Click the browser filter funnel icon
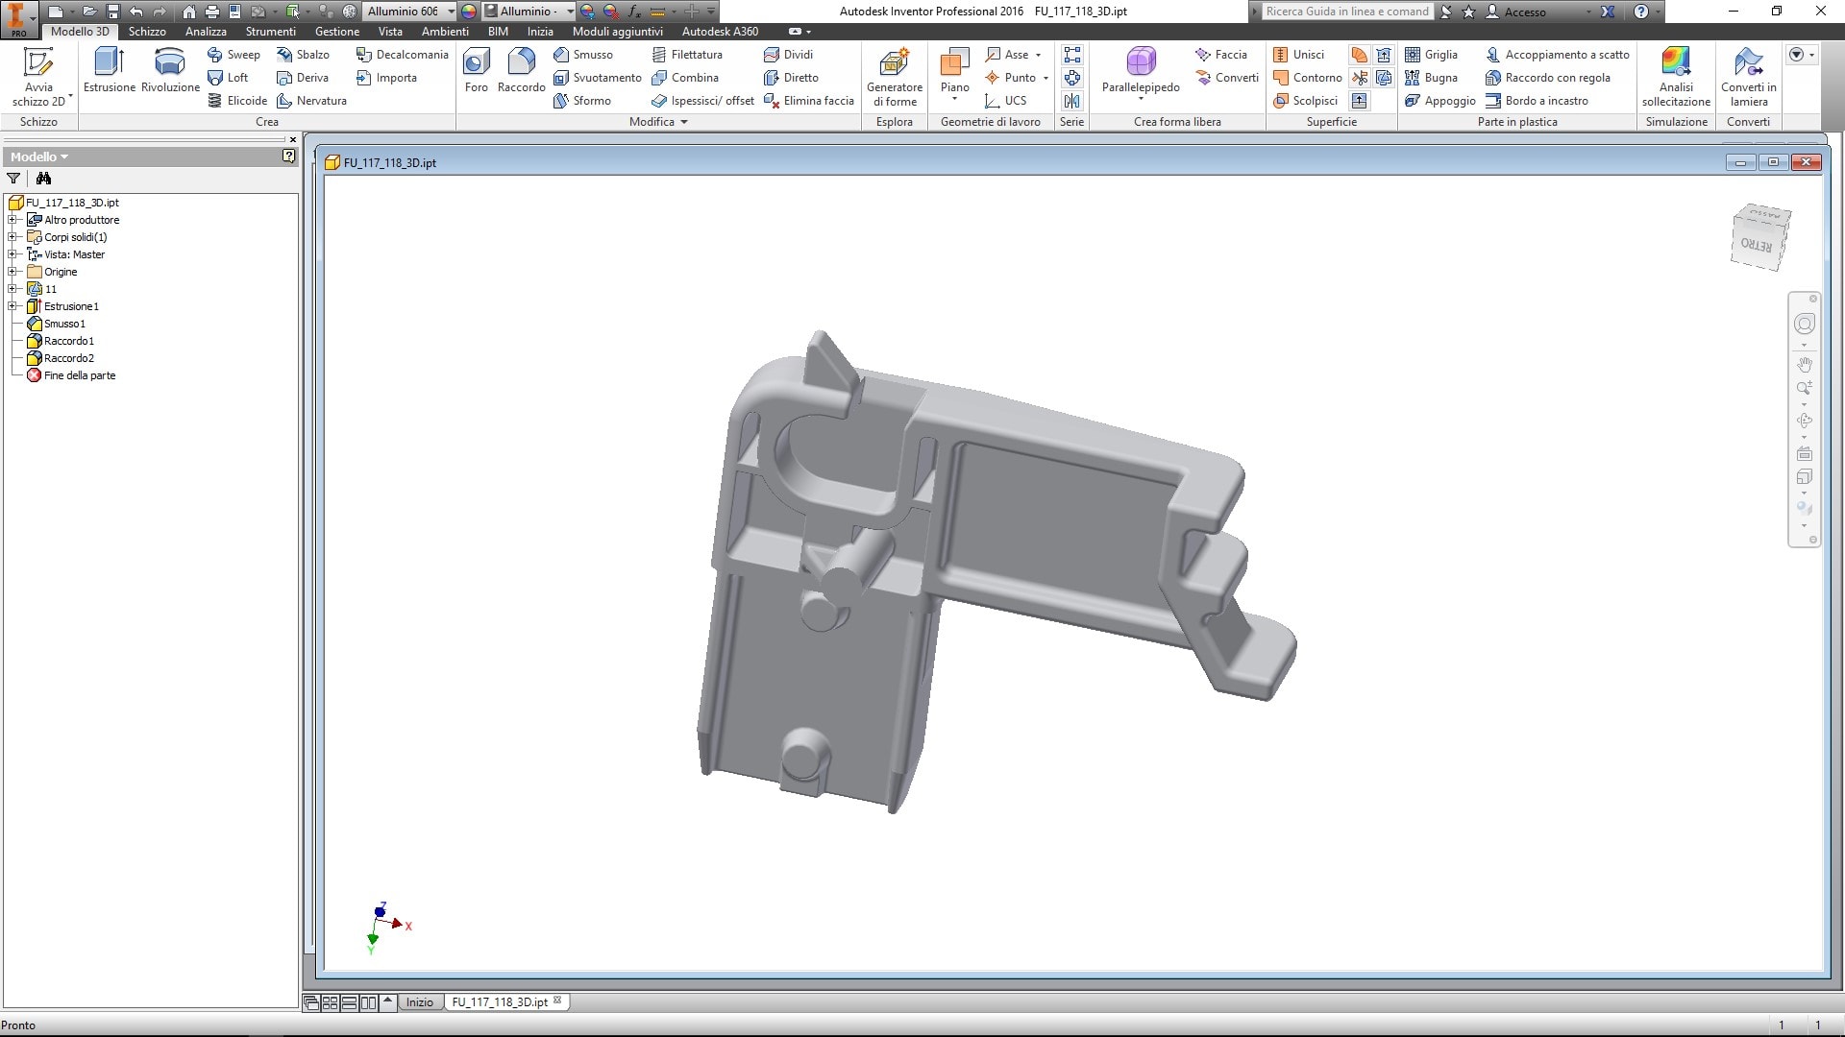 [13, 179]
